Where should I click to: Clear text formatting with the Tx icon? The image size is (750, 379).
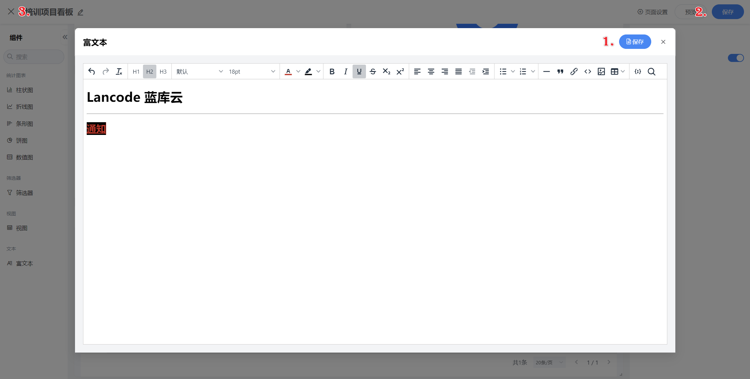pyautogui.click(x=119, y=71)
